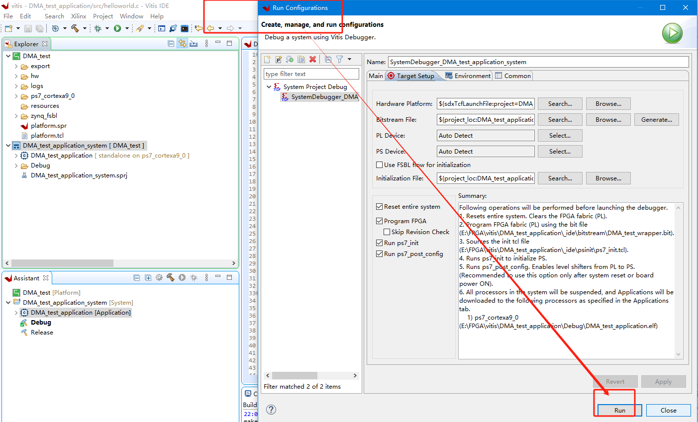698x422 pixels.
Task: Open filter dropdown arrow in dialog toolbar
Action: (349, 59)
